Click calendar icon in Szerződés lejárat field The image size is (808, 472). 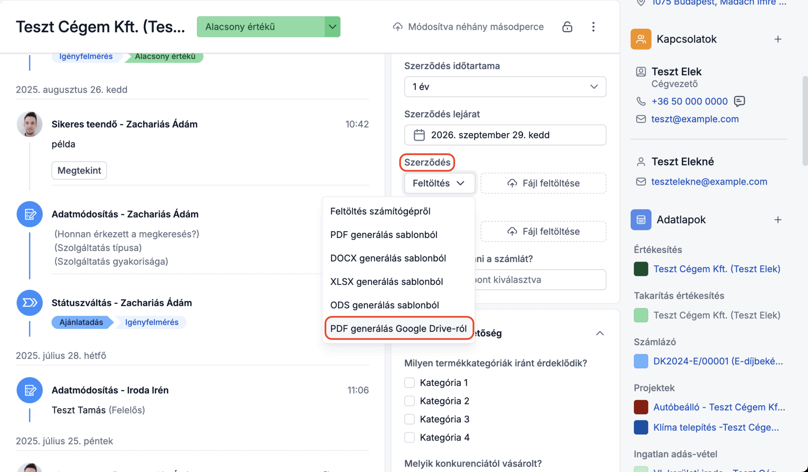coord(419,135)
